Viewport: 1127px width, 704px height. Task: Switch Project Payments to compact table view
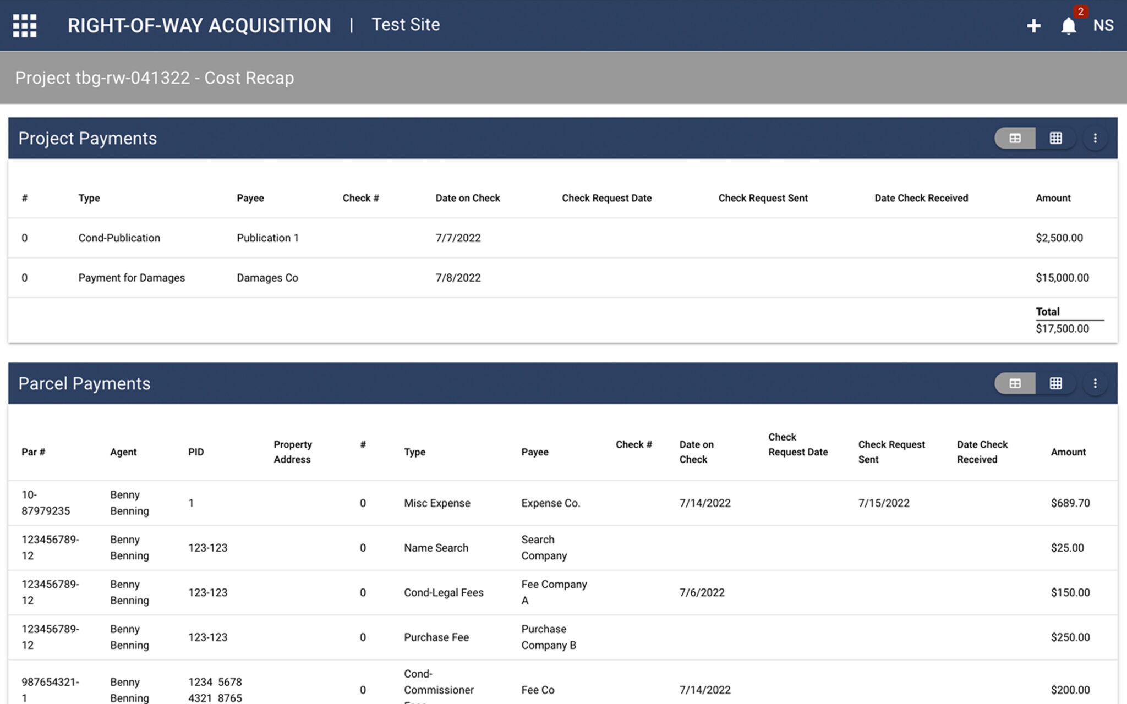tap(1015, 138)
